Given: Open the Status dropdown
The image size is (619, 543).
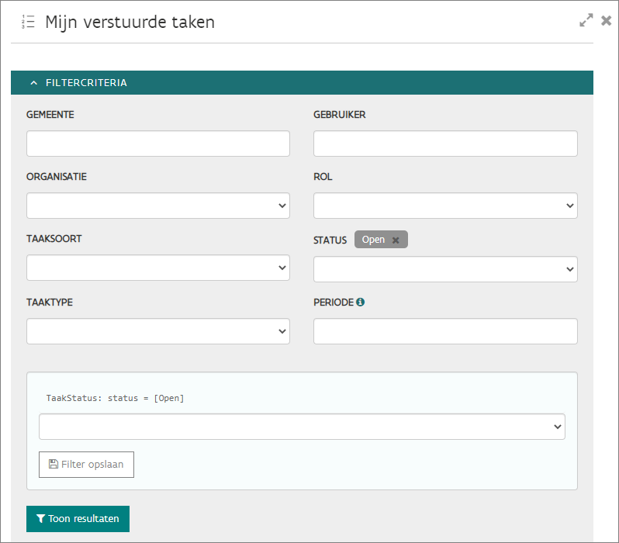Looking at the screenshot, I should click(x=445, y=269).
